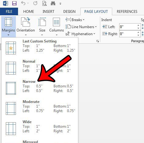Undo the last action
The width and height of the screenshot is (144, 143).
tap(23, 3)
